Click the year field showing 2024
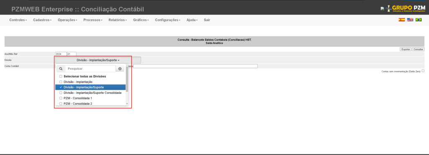The image size is (429, 155). click(x=61, y=54)
